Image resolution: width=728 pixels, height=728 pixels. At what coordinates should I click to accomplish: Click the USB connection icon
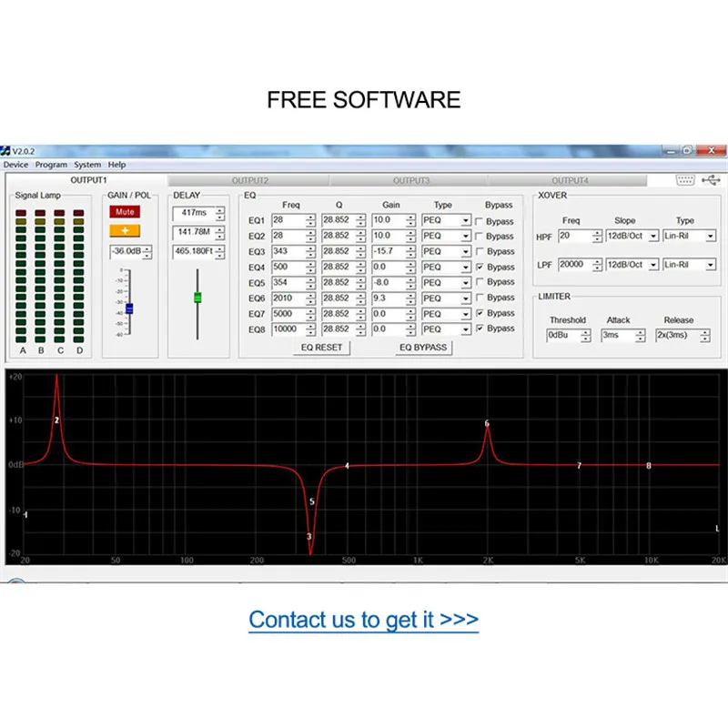pyautogui.click(x=711, y=180)
